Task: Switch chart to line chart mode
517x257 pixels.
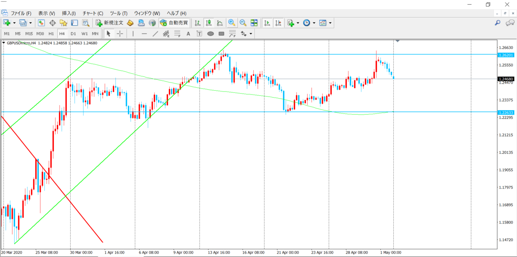Action: coord(220,23)
